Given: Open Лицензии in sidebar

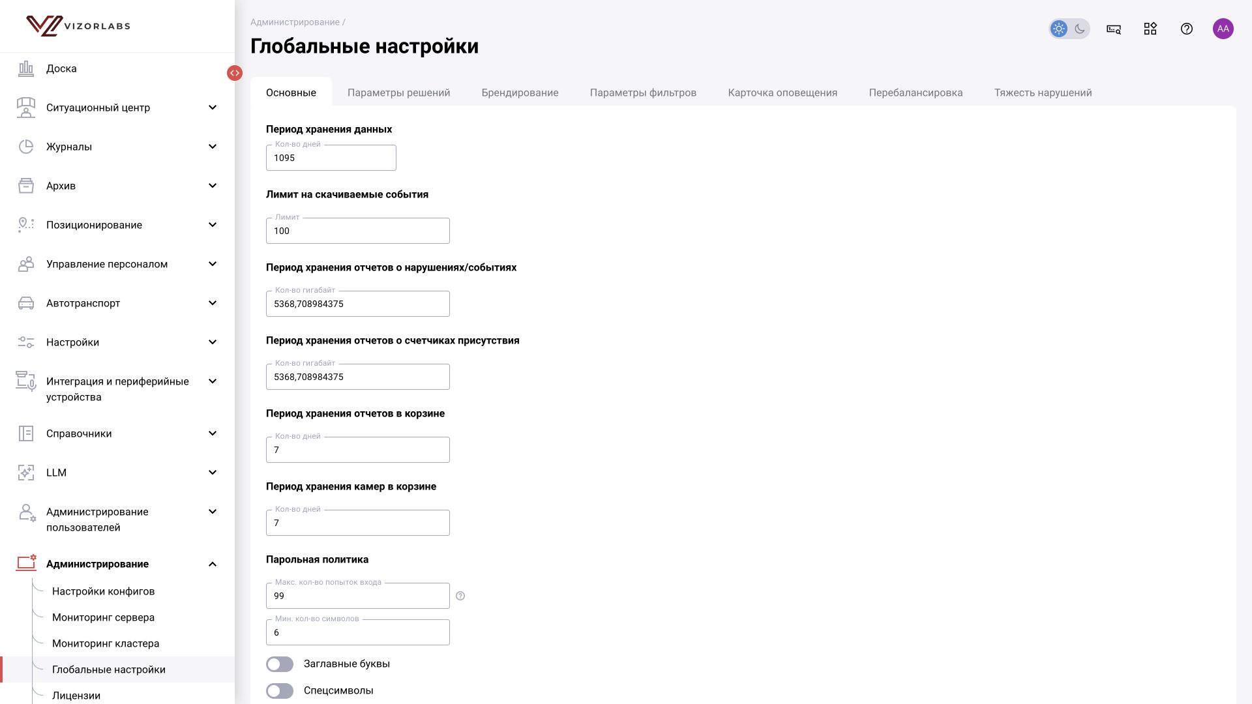Looking at the screenshot, I should coord(76,696).
